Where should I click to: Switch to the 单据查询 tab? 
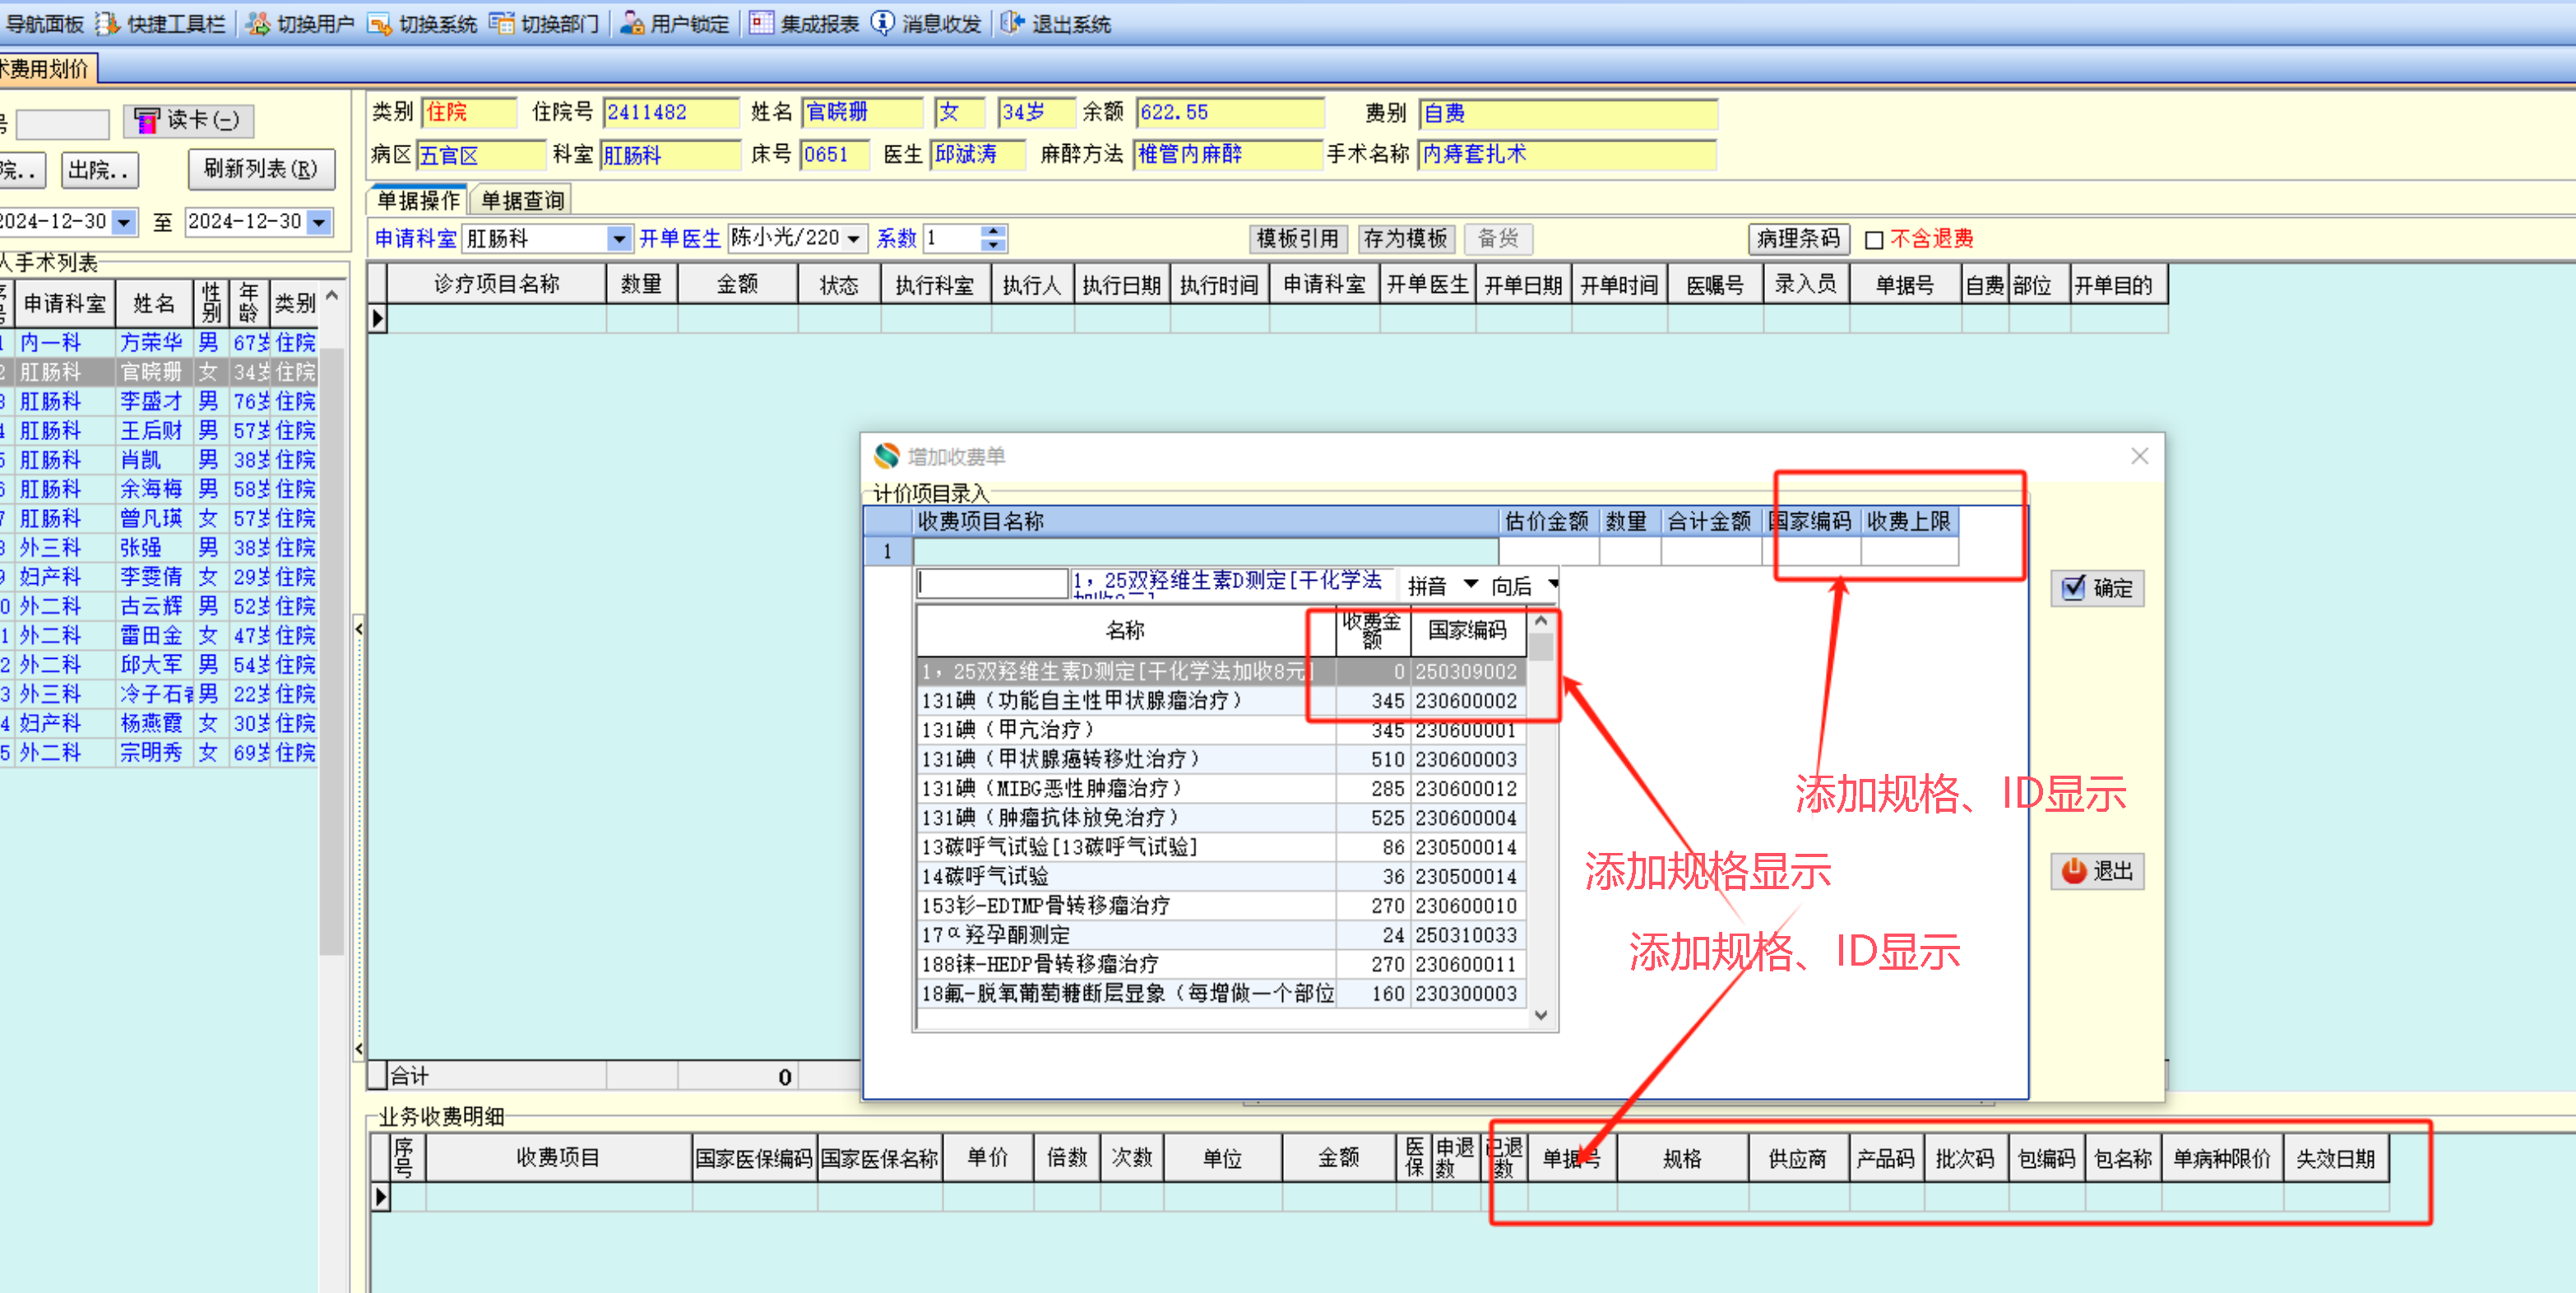[522, 201]
